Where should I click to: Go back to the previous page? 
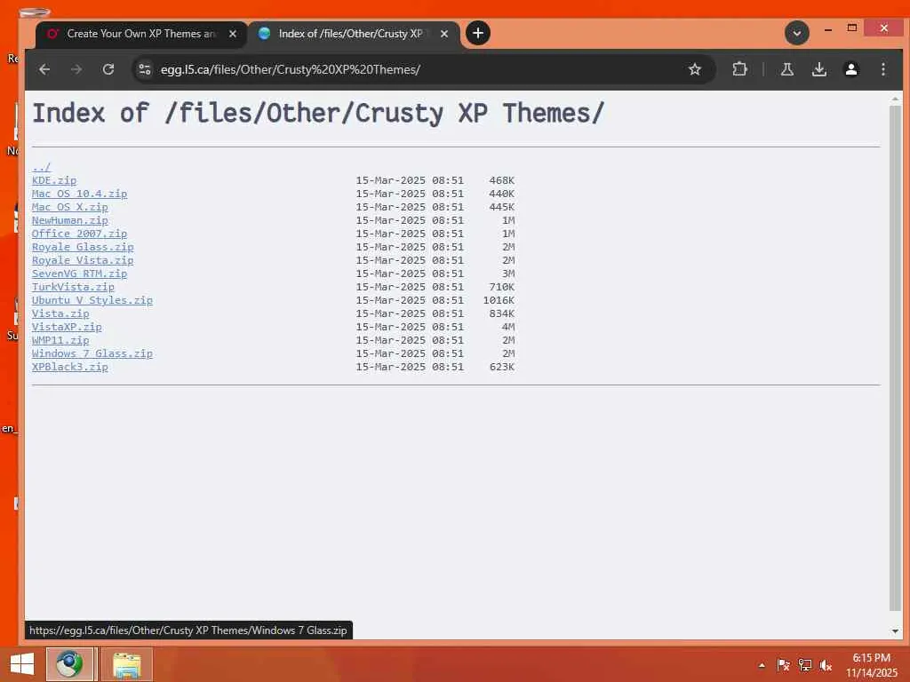[44, 69]
